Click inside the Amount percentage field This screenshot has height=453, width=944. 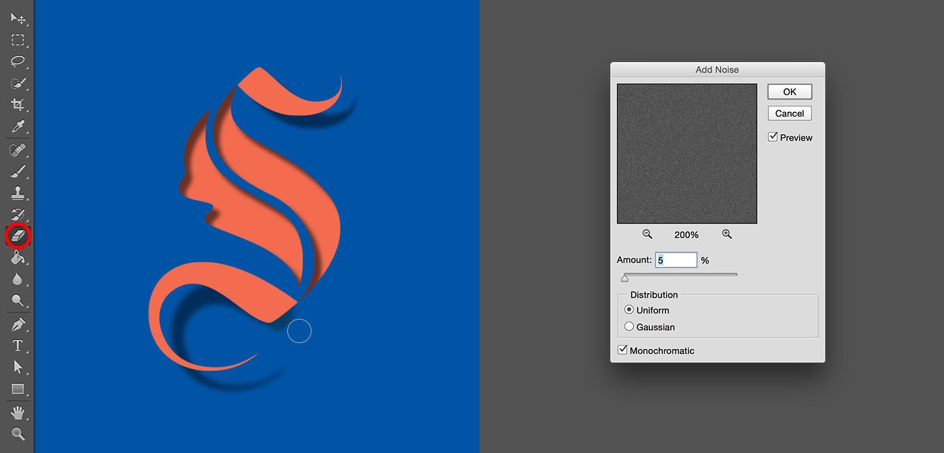coord(676,260)
